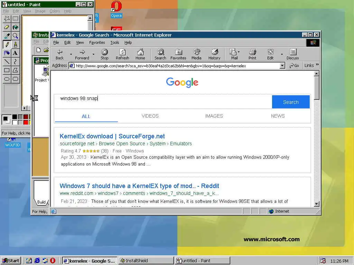The height and width of the screenshot is (265, 354).
Task: Open the Search pane icon in toolbar
Action: tap(160, 54)
